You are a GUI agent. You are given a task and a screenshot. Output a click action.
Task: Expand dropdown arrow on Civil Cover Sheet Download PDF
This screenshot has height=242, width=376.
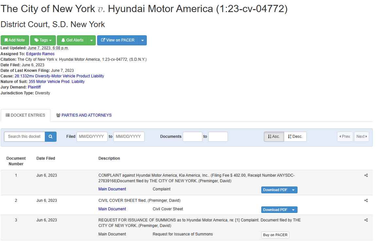(x=293, y=210)
